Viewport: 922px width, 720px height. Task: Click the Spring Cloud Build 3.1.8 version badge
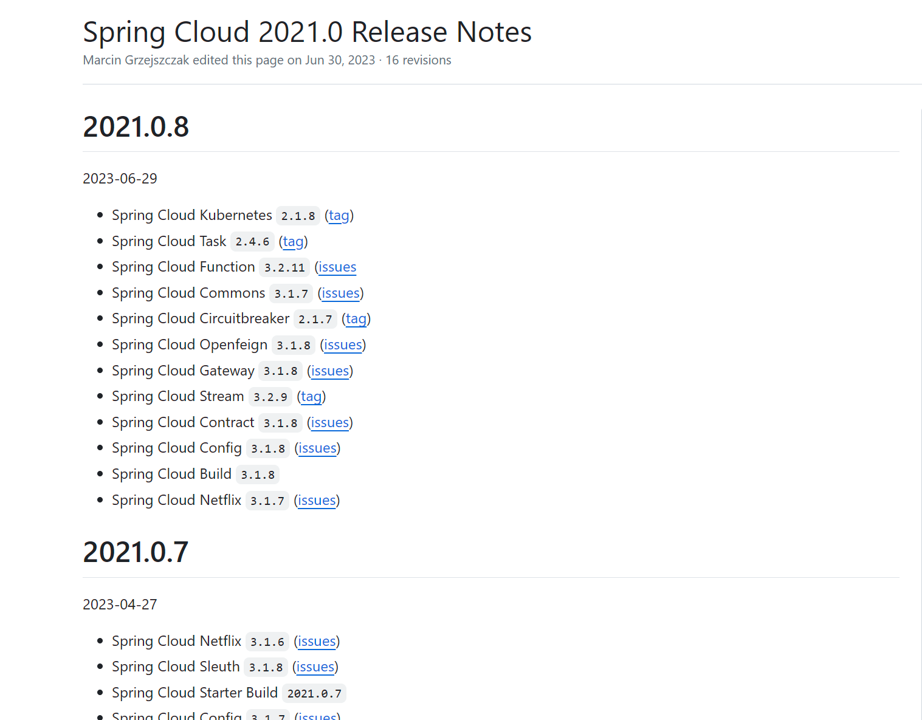click(258, 475)
